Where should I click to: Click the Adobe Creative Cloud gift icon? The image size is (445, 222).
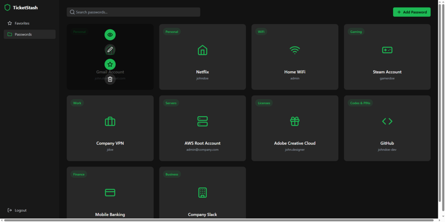coord(294,121)
